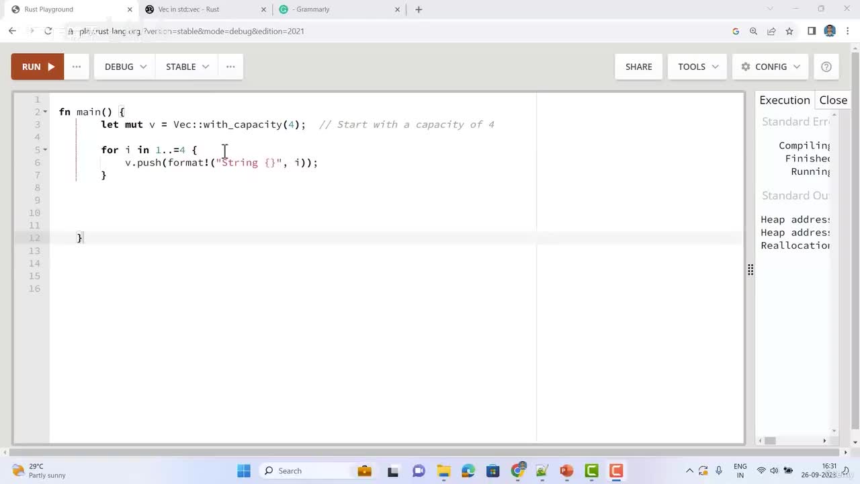Bookmark this page with the star

pos(789,31)
